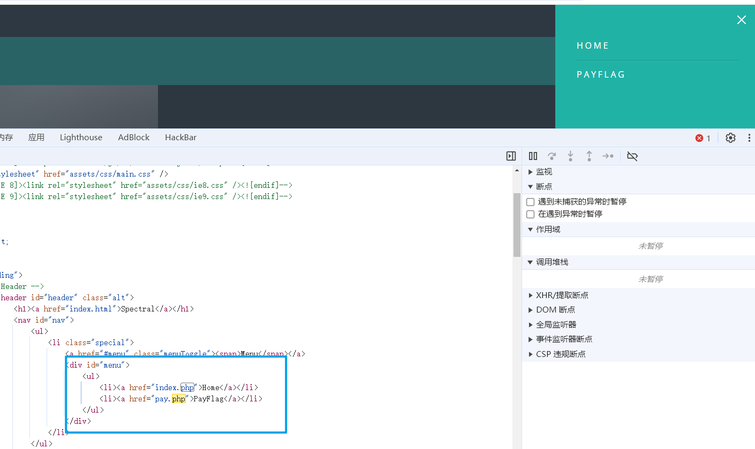Enable pause on uncaught exceptions checkbox
This screenshot has width=755, height=449.
point(531,202)
